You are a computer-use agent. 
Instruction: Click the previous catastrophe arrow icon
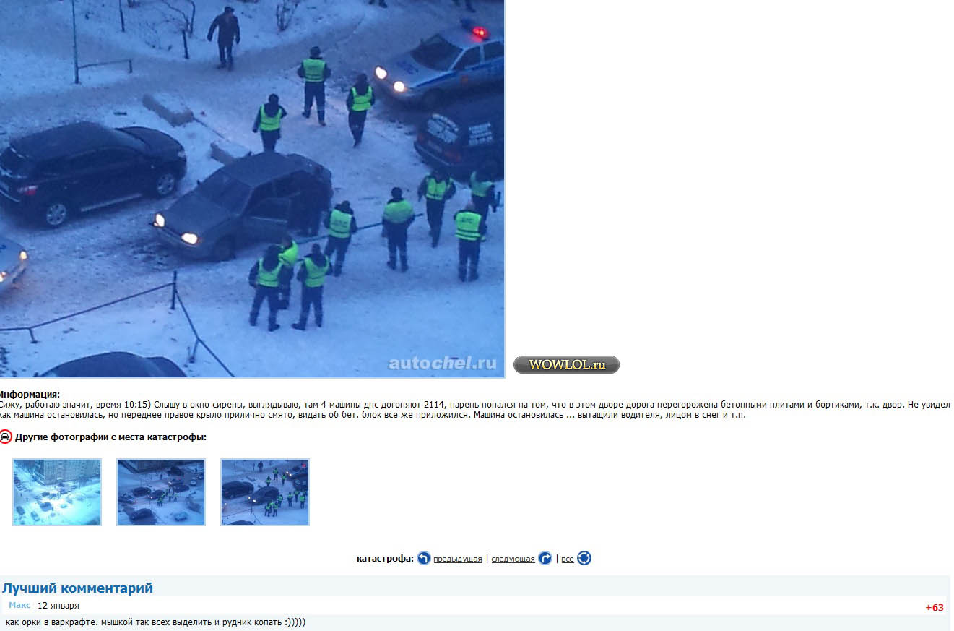[424, 558]
